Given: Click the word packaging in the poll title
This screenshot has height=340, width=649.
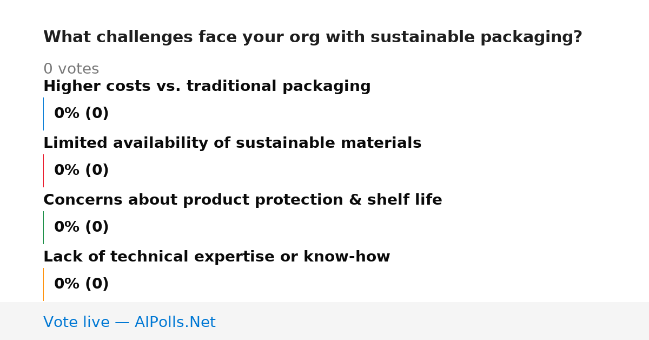Looking at the screenshot, I should point(531,37).
